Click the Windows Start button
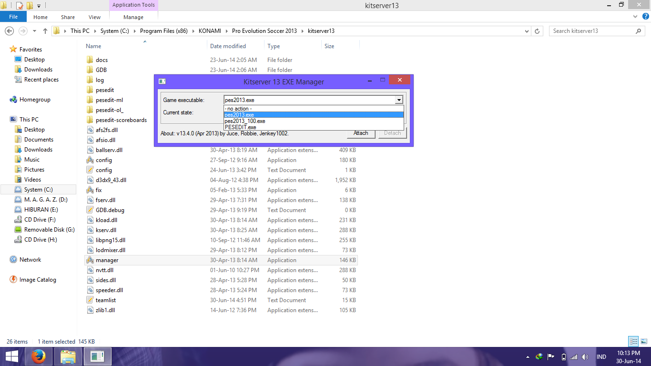This screenshot has width=651, height=366. [12, 356]
